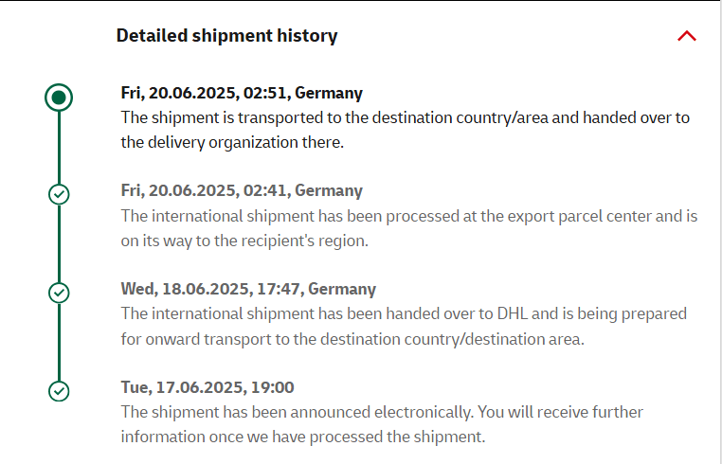Select the Fri 20.06.2025 02:41 date heading
The width and height of the screenshot is (722, 464).
click(x=242, y=190)
